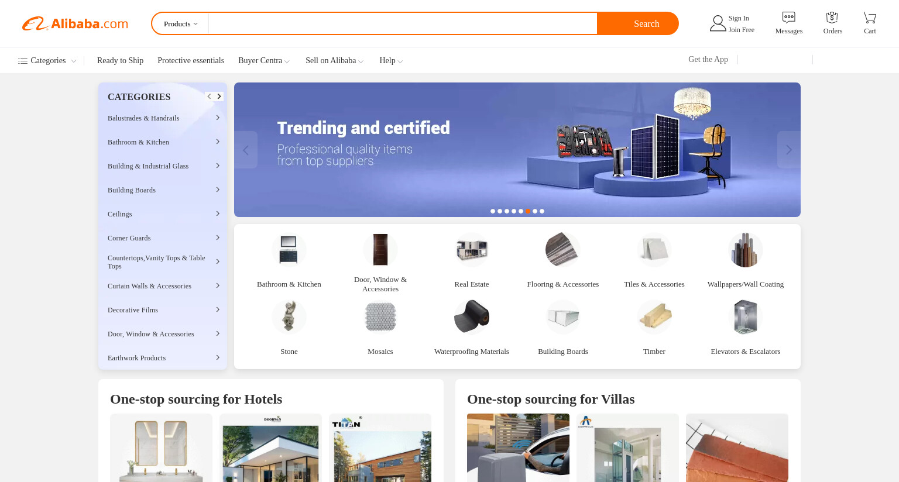Screen dimensions: 899x482
Task: Select the Elevators & Escalators category icon
Action: [745, 317]
